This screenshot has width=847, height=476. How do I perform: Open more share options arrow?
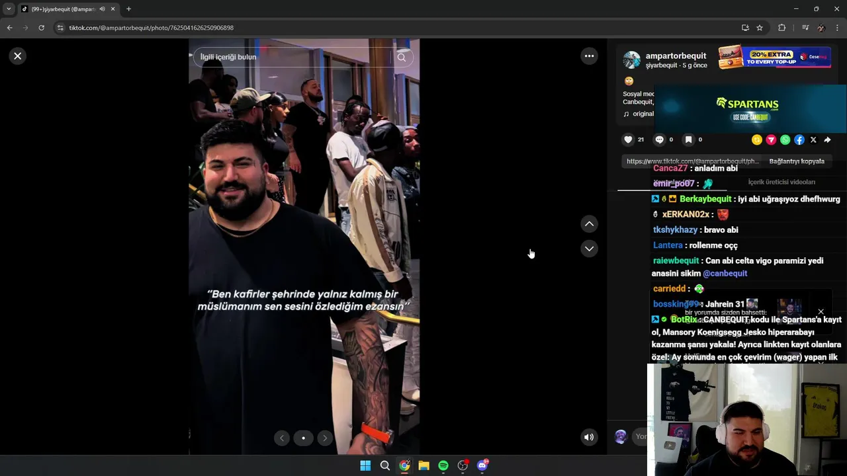[x=827, y=139]
